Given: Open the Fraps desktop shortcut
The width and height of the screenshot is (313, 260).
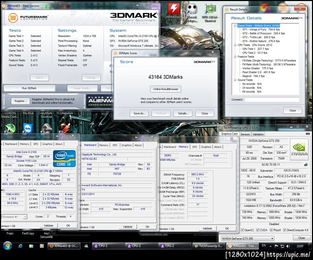Looking at the screenshot, I should coord(10,233).
